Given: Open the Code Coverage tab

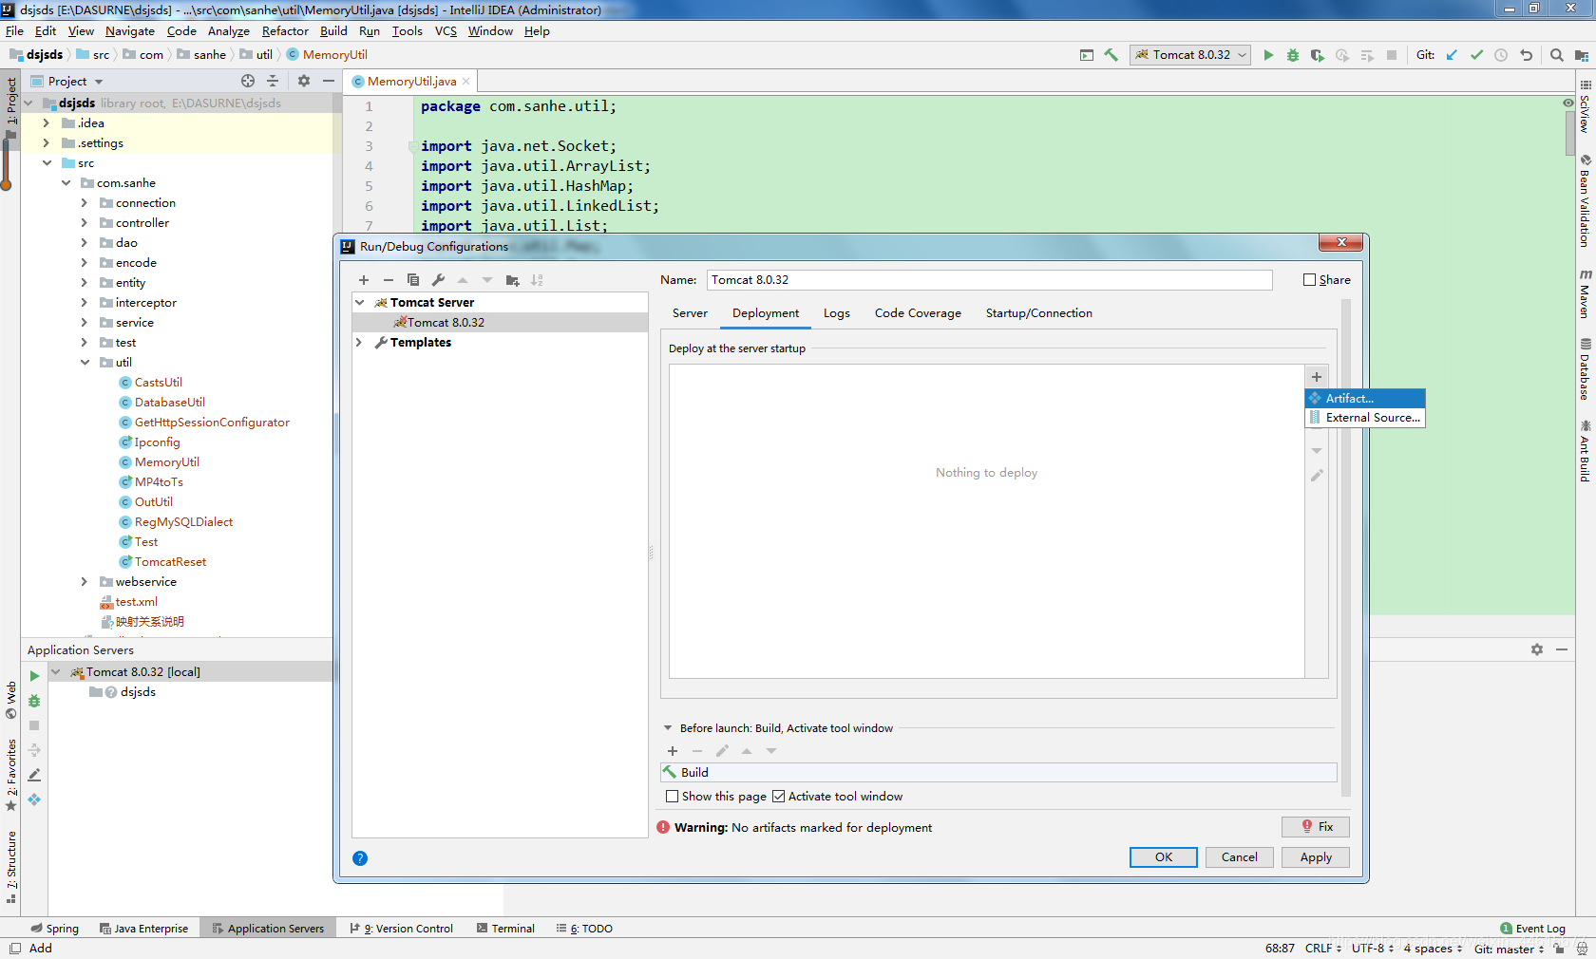Looking at the screenshot, I should [x=918, y=313].
